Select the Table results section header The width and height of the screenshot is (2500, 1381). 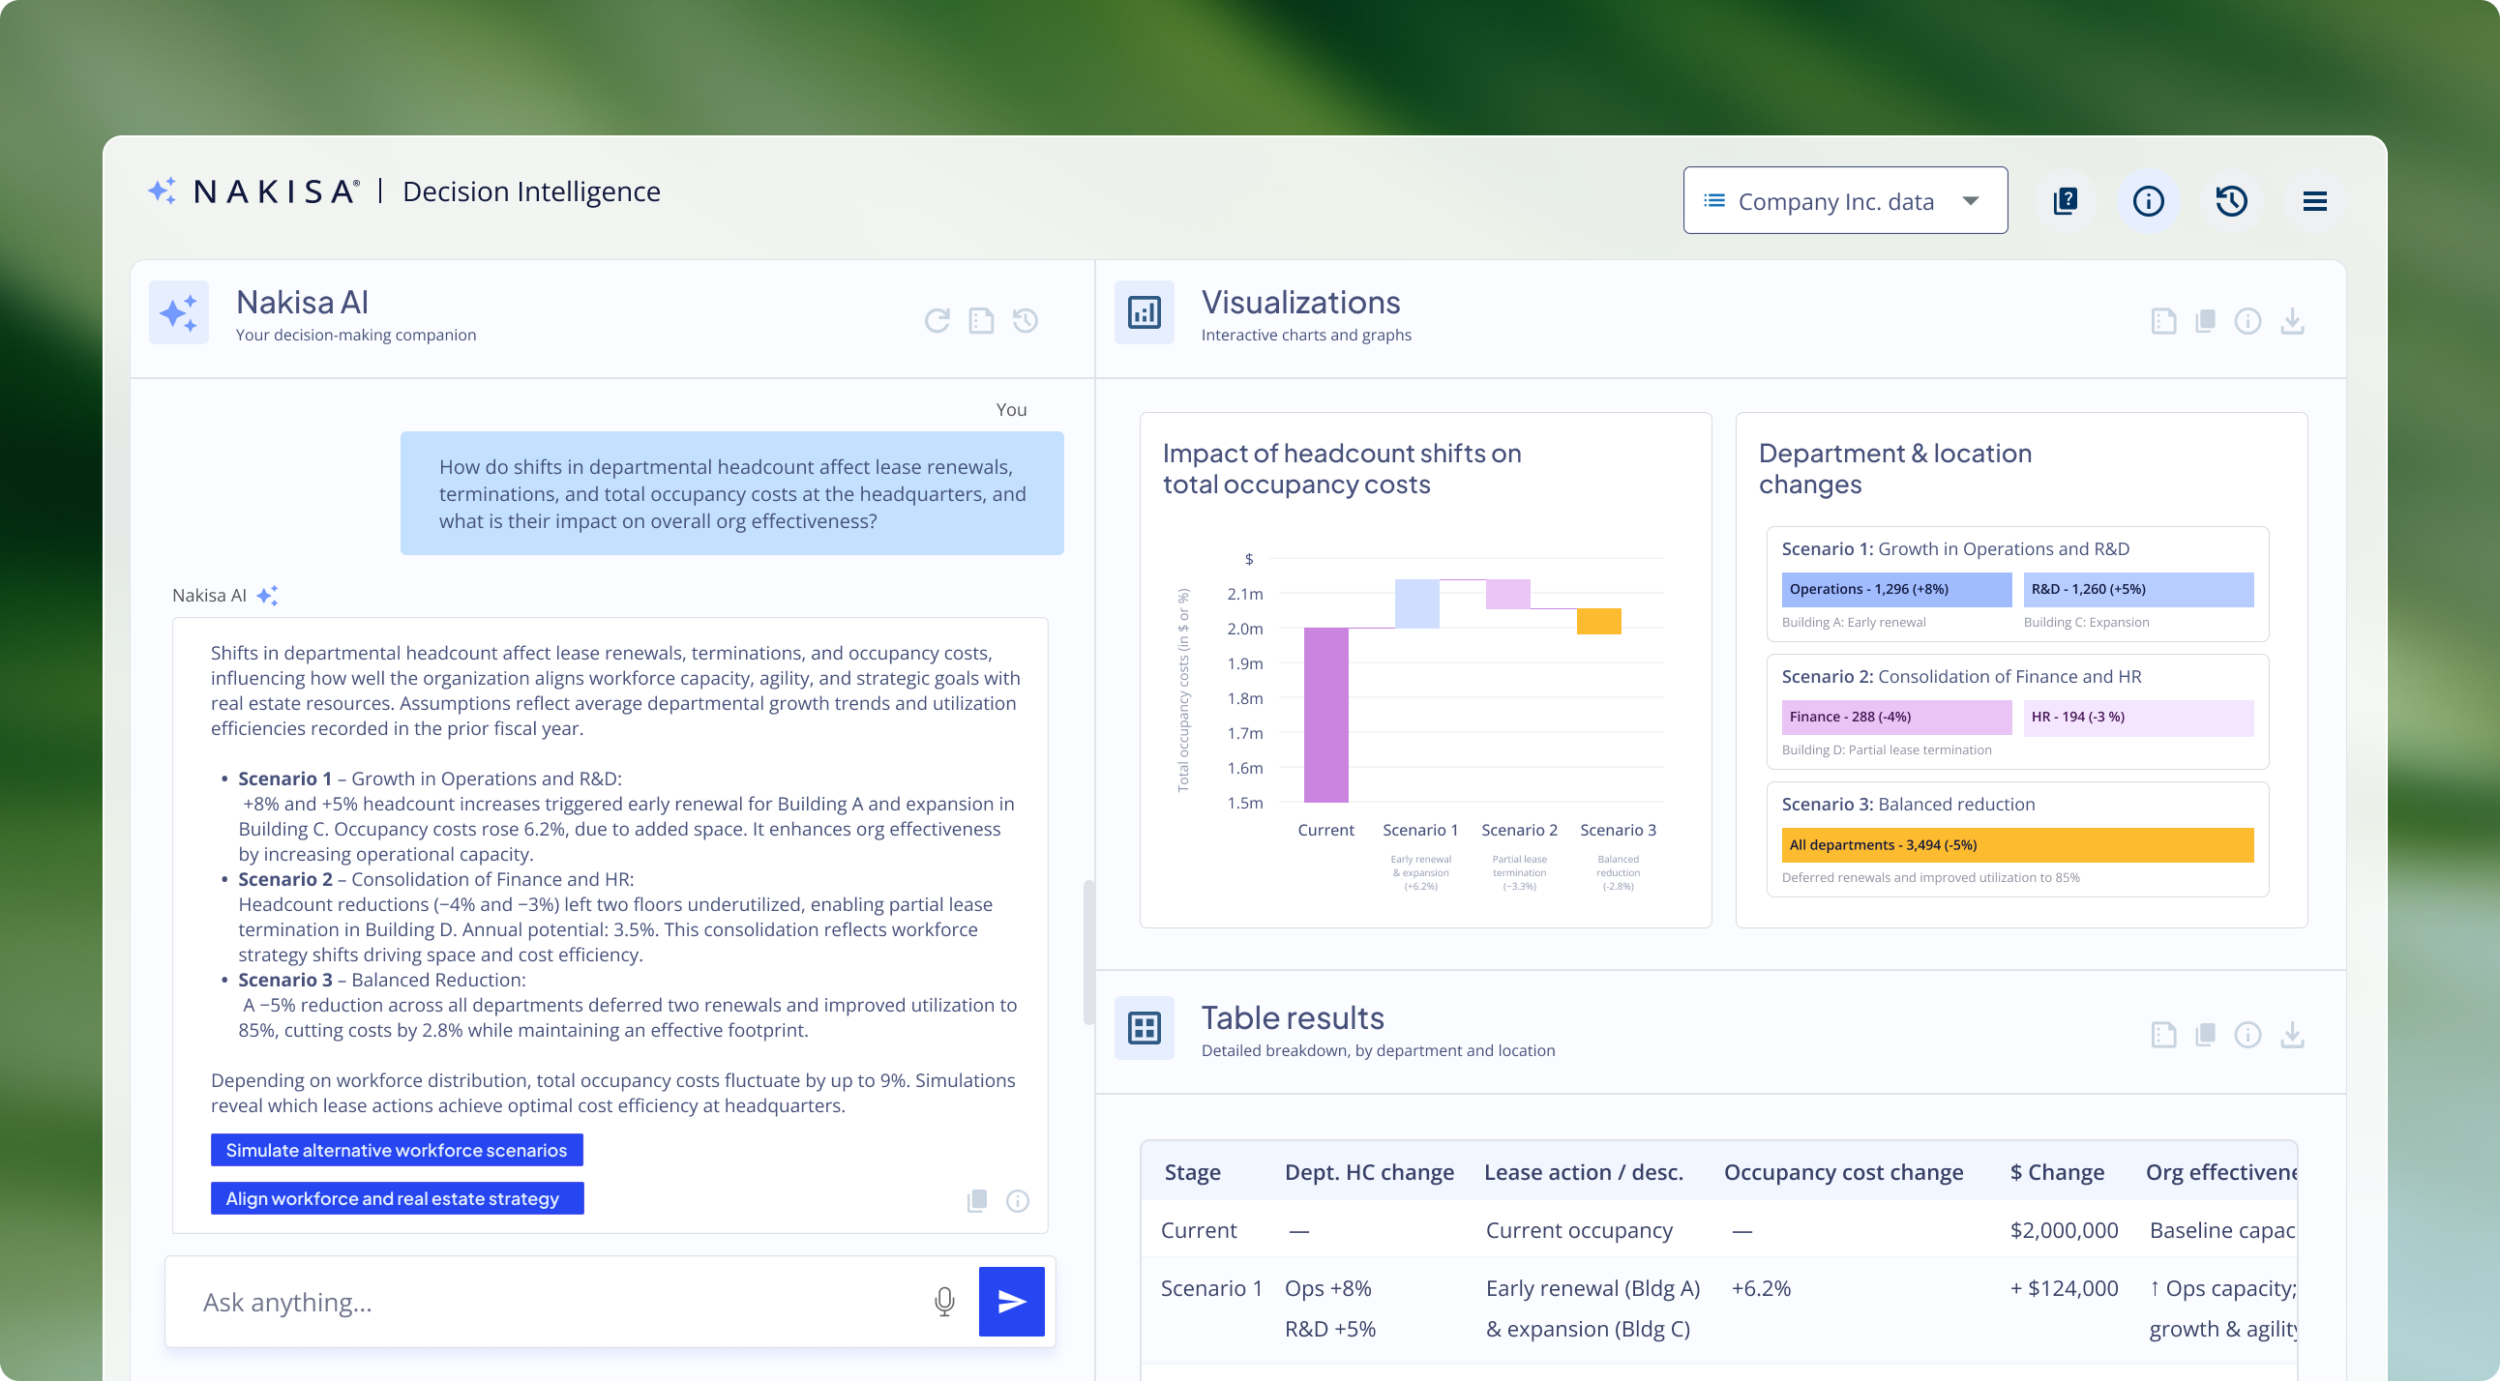pyautogui.click(x=1293, y=1017)
